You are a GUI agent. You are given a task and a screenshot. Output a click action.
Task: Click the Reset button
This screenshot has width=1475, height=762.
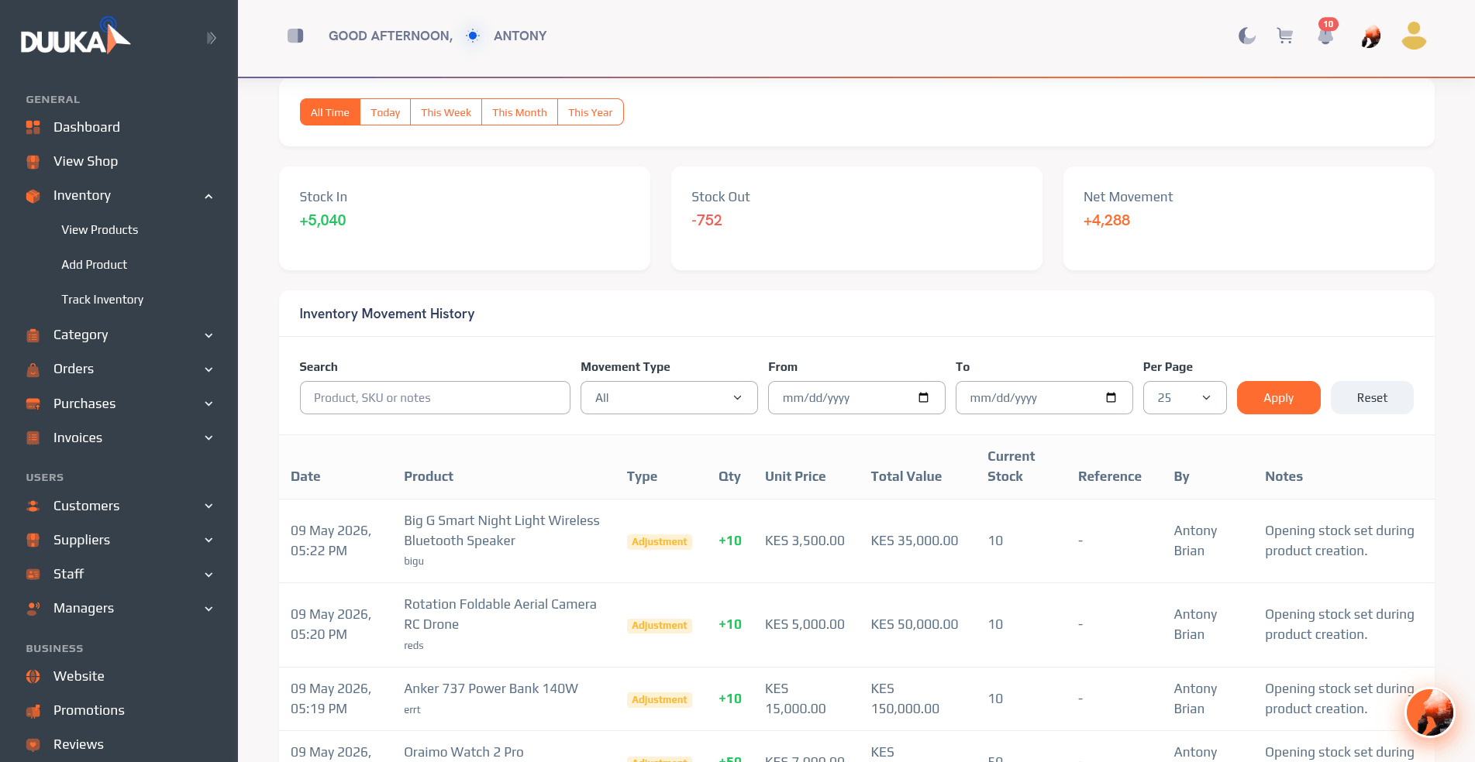point(1372,397)
